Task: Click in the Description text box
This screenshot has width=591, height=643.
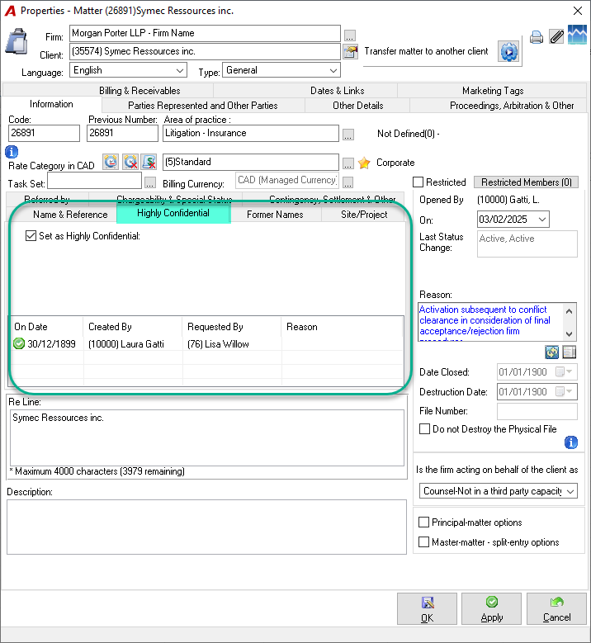Action: click(x=206, y=527)
